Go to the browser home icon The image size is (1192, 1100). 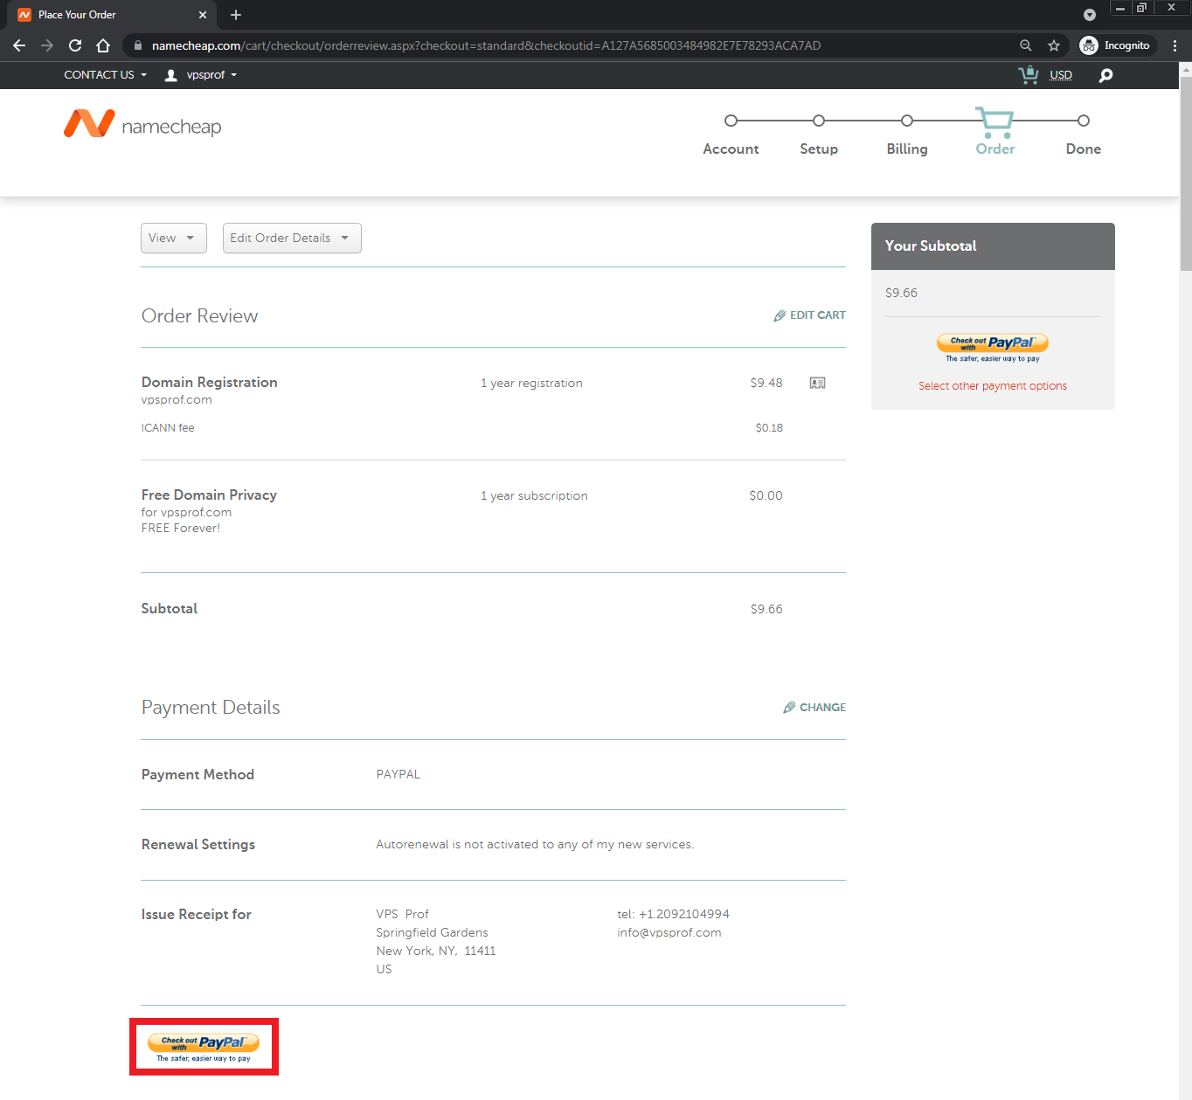click(103, 45)
